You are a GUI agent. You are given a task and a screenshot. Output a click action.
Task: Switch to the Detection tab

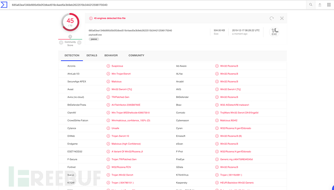(72, 55)
